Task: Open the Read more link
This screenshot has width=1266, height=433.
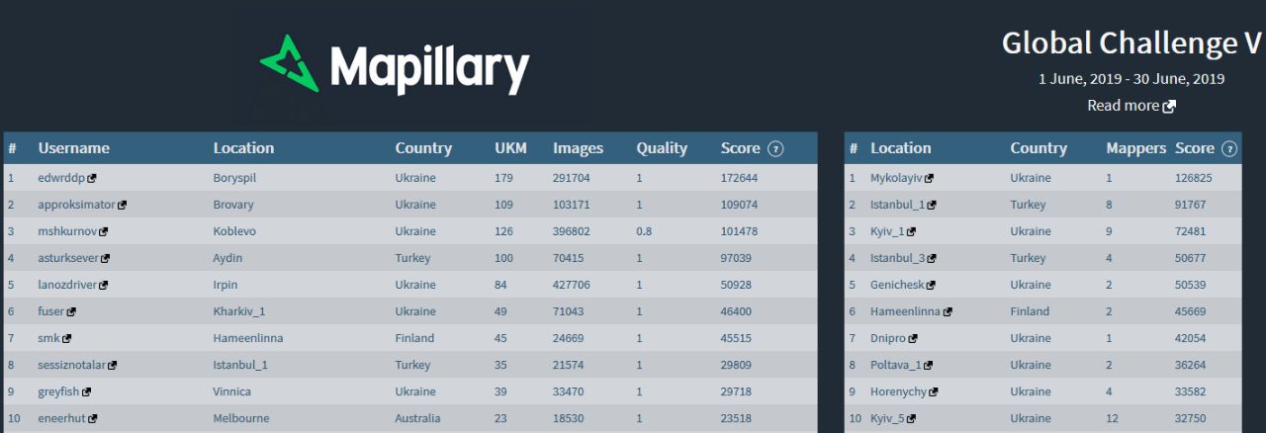Action: click(x=1123, y=105)
